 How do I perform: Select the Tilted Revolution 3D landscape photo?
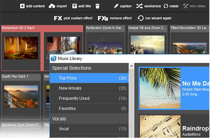coord(190,48)
